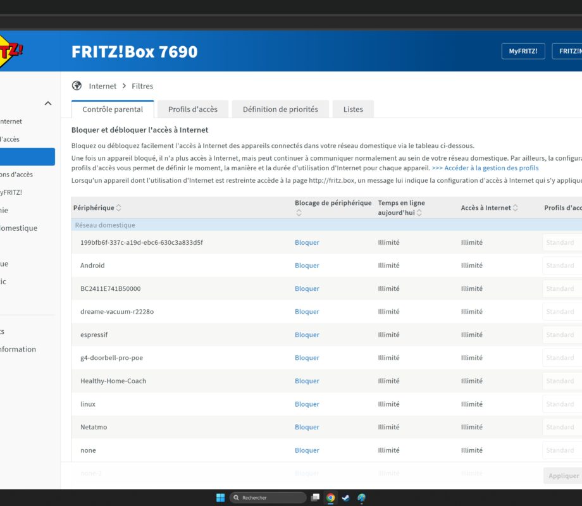Screen dimensions: 582x506
Task: Click Bloquer for dreame-vacuum-r2228o
Action: pos(307,311)
